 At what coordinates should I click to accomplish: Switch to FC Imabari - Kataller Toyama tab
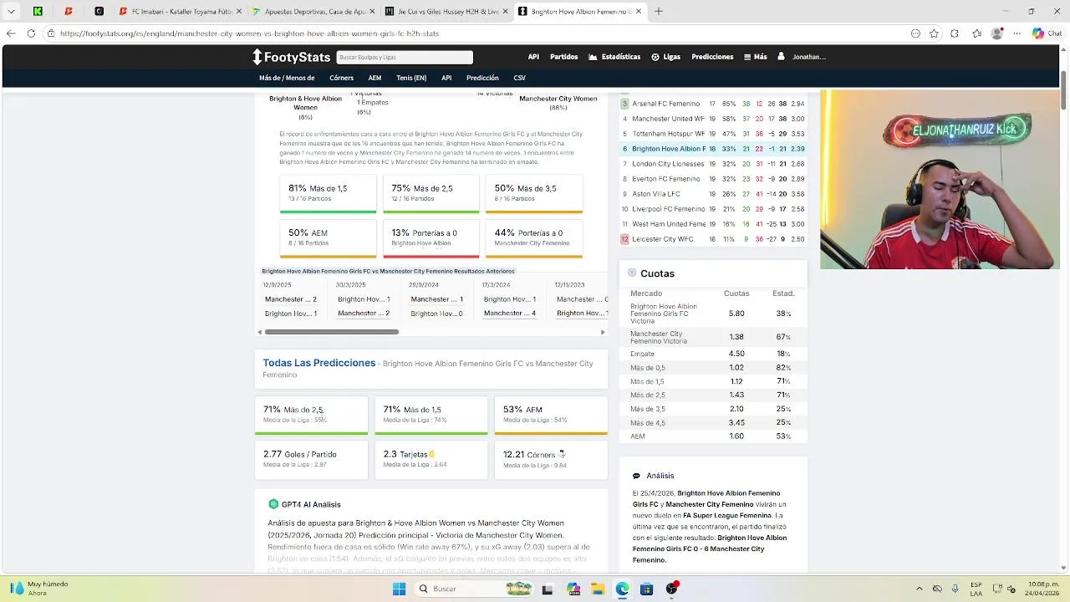[x=179, y=12]
